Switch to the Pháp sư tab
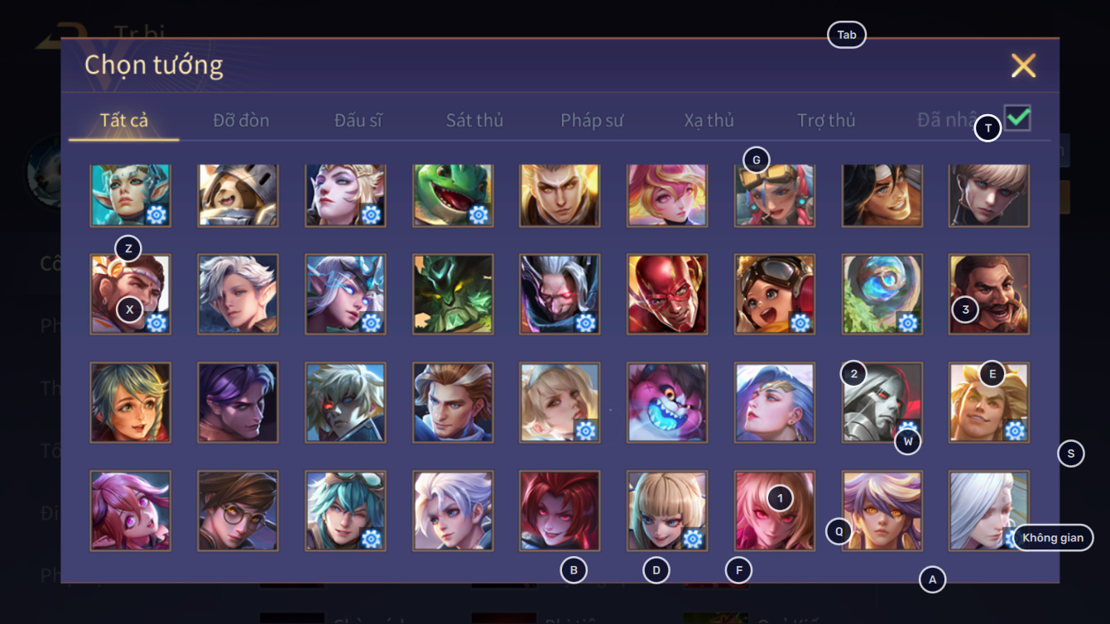The image size is (1110, 624). [592, 120]
